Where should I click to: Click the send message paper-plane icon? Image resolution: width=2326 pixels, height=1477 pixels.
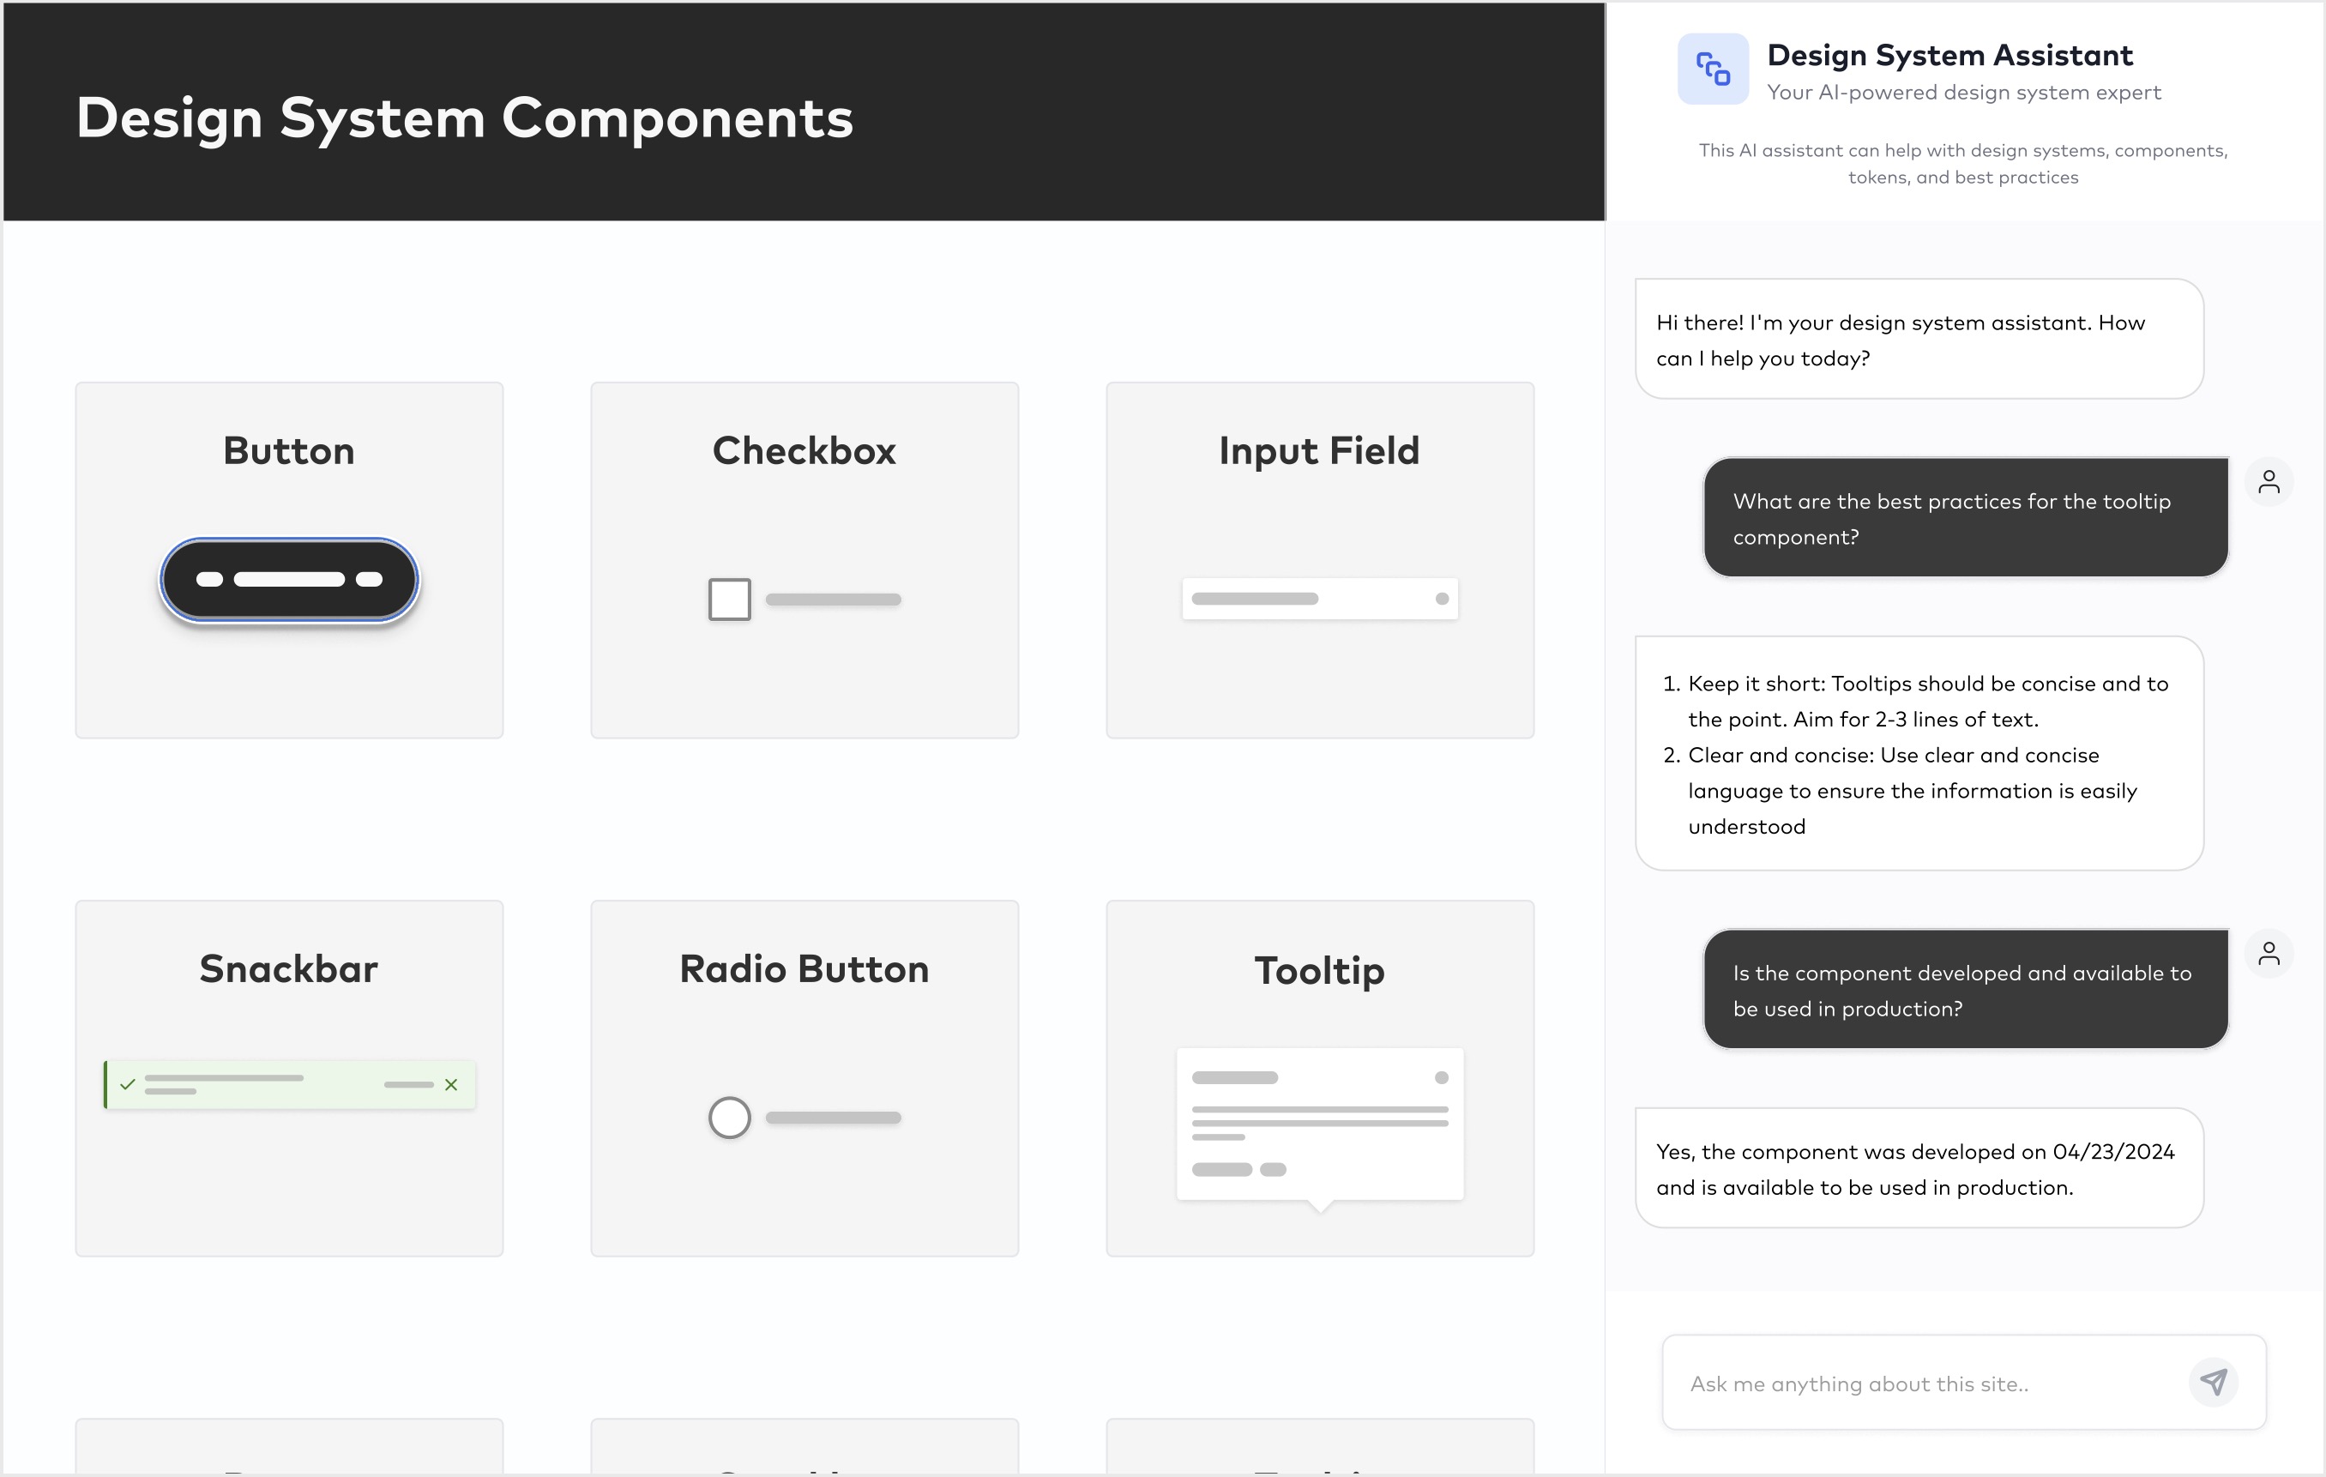[2213, 1383]
